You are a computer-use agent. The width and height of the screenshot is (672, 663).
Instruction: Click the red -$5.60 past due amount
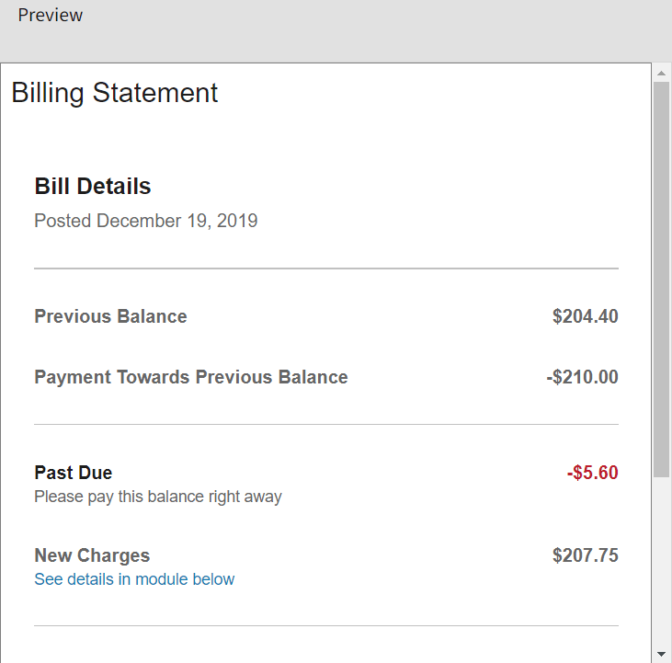click(x=592, y=473)
